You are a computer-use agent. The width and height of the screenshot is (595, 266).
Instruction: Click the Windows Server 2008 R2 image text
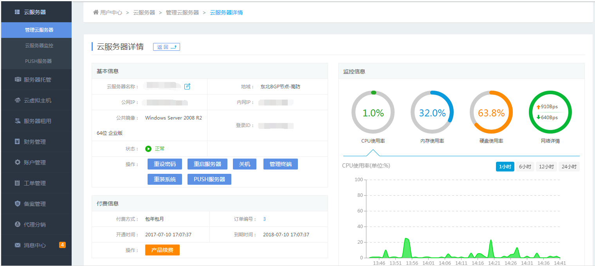click(x=173, y=118)
